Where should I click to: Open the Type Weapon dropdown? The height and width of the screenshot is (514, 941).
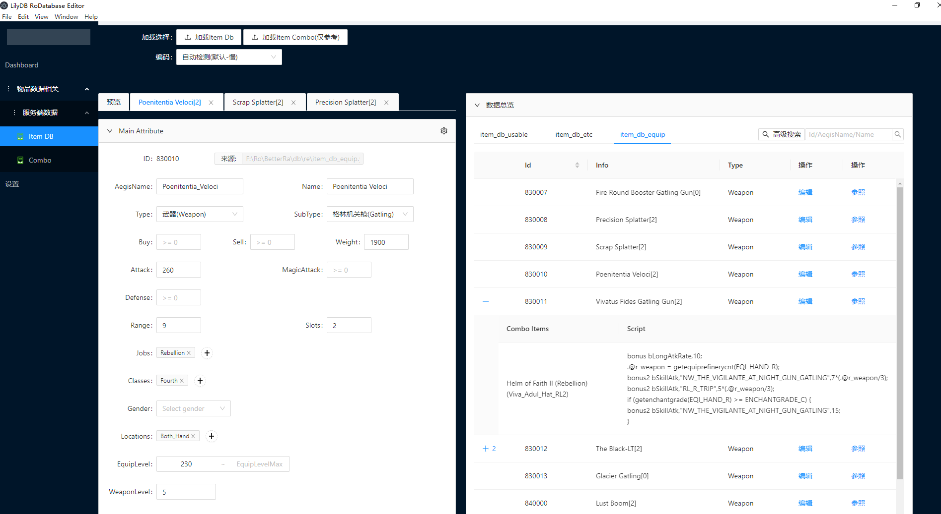[x=200, y=214]
